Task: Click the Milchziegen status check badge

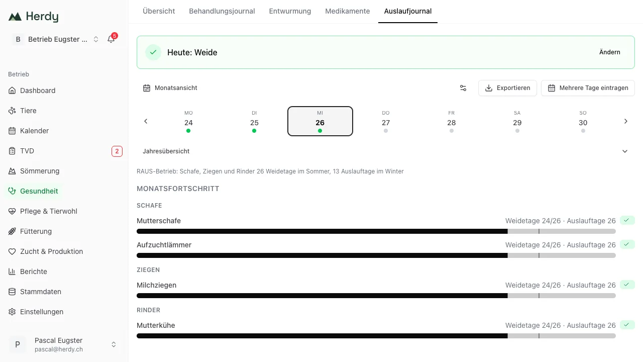Action: (627, 285)
